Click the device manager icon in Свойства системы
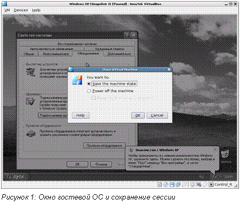The image size is (240, 205). (31, 72)
